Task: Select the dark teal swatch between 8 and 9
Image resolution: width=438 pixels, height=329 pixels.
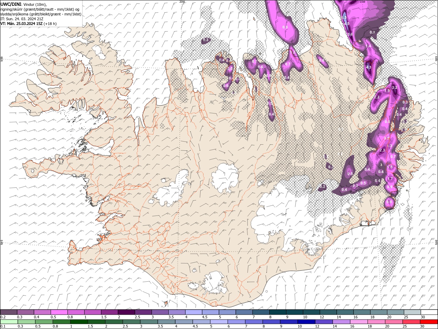Action: click(x=278, y=312)
